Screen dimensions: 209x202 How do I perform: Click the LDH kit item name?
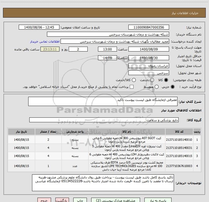(127, 156)
